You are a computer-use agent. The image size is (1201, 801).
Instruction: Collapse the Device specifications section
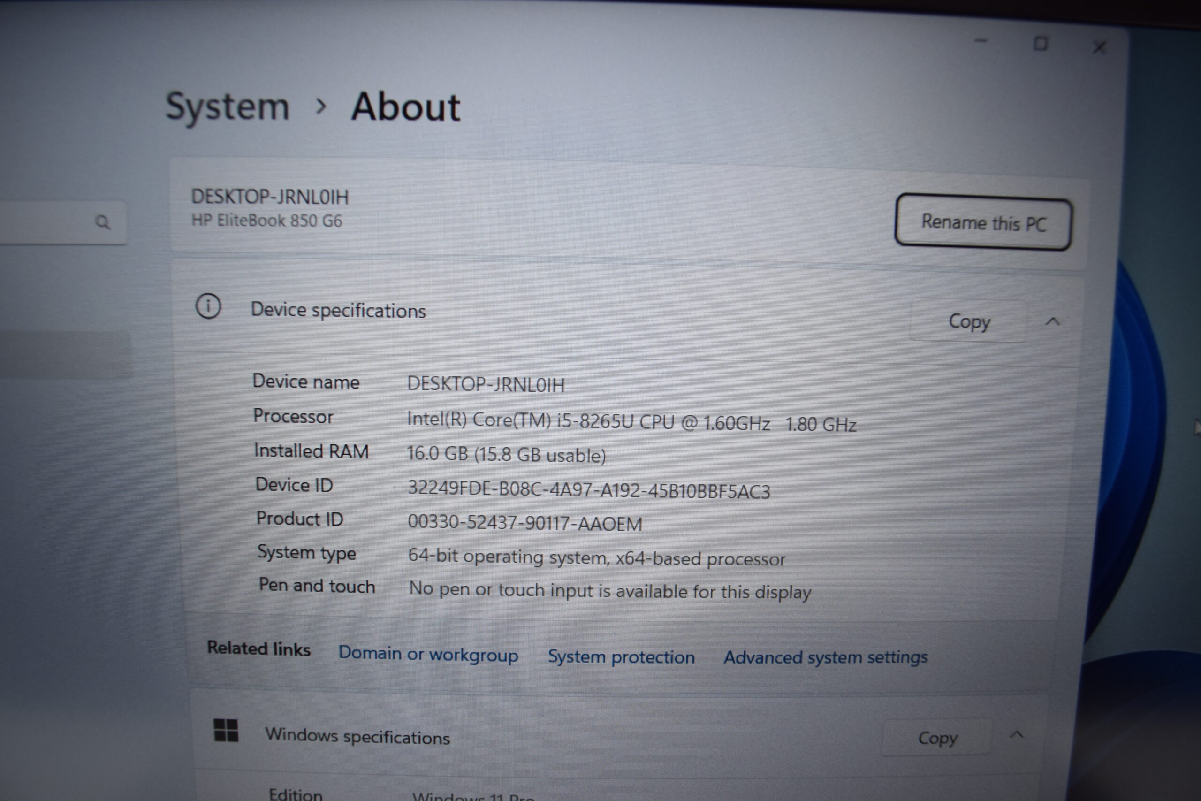point(1052,322)
